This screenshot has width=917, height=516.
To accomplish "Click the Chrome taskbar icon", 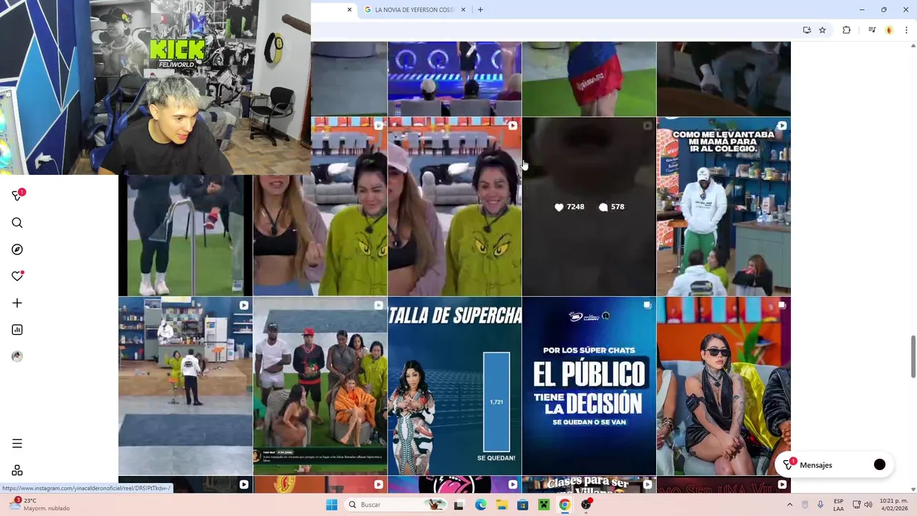I will [565, 505].
